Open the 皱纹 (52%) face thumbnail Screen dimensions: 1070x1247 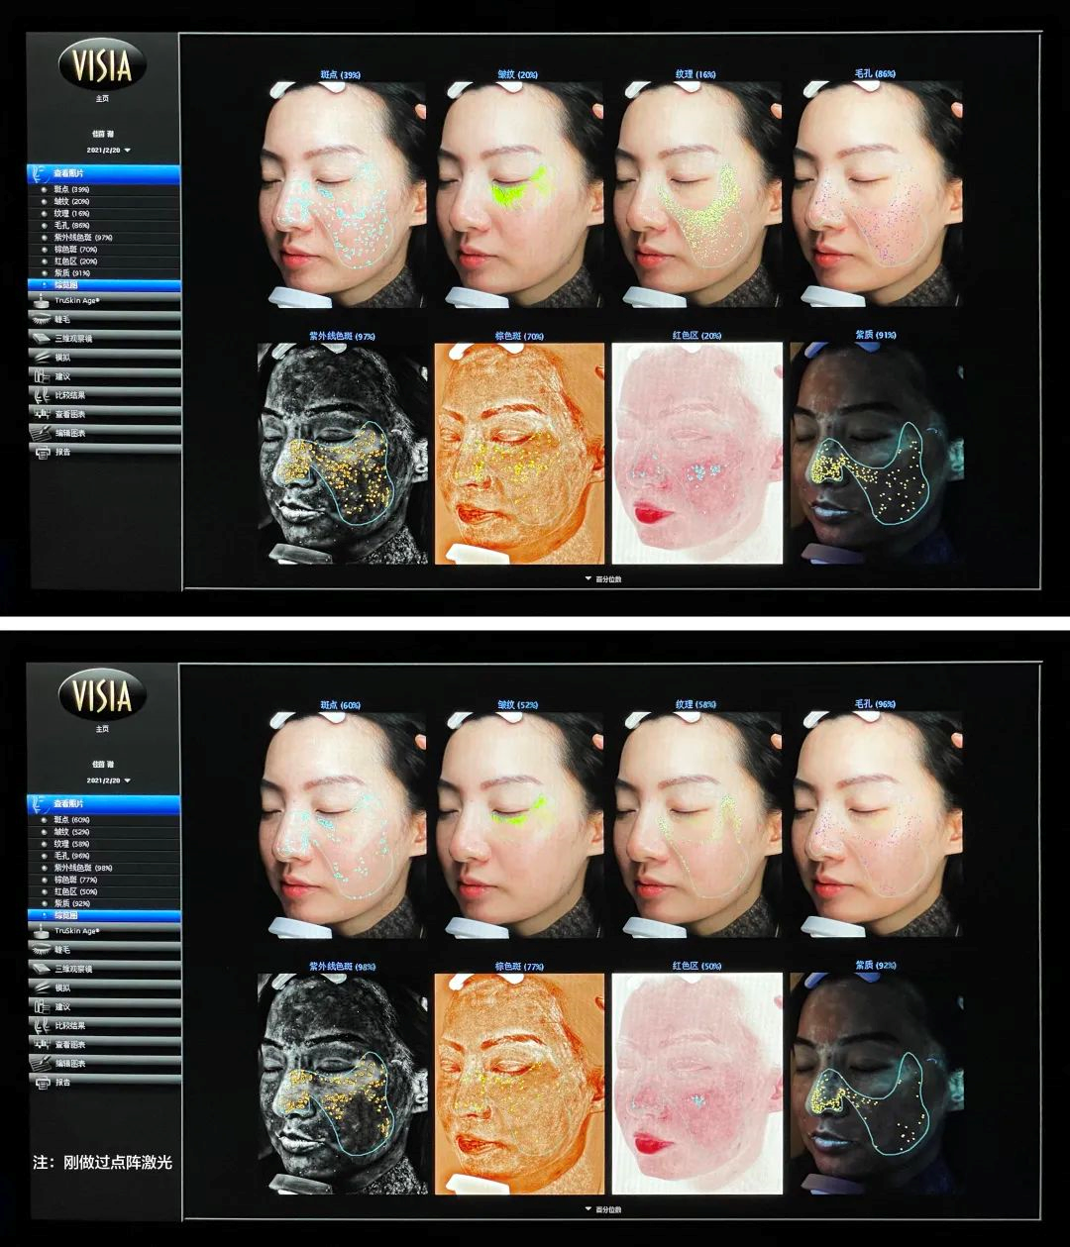click(x=519, y=825)
